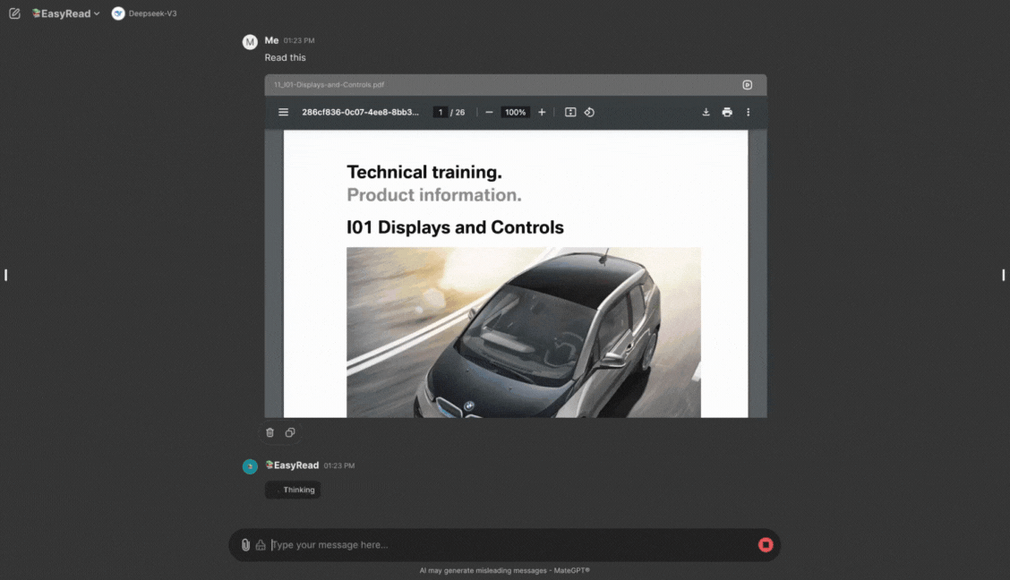Screen dimensions: 1010x580
Task: Download the PDF document
Action: tap(706, 112)
